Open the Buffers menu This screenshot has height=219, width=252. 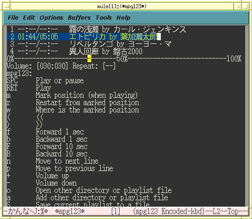tap(79, 18)
